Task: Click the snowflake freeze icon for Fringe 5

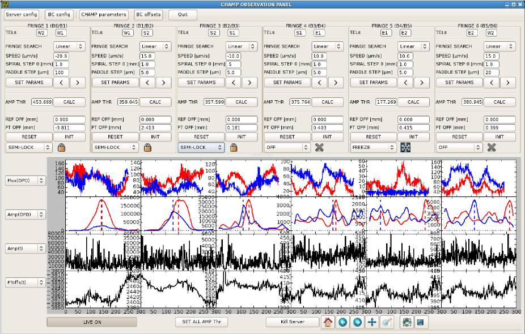Action: pyautogui.click(x=405, y=147)
